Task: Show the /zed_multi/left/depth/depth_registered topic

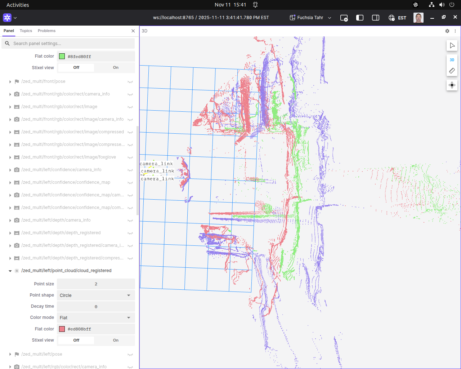Action: pyautogui.click(x=130, y=233)
